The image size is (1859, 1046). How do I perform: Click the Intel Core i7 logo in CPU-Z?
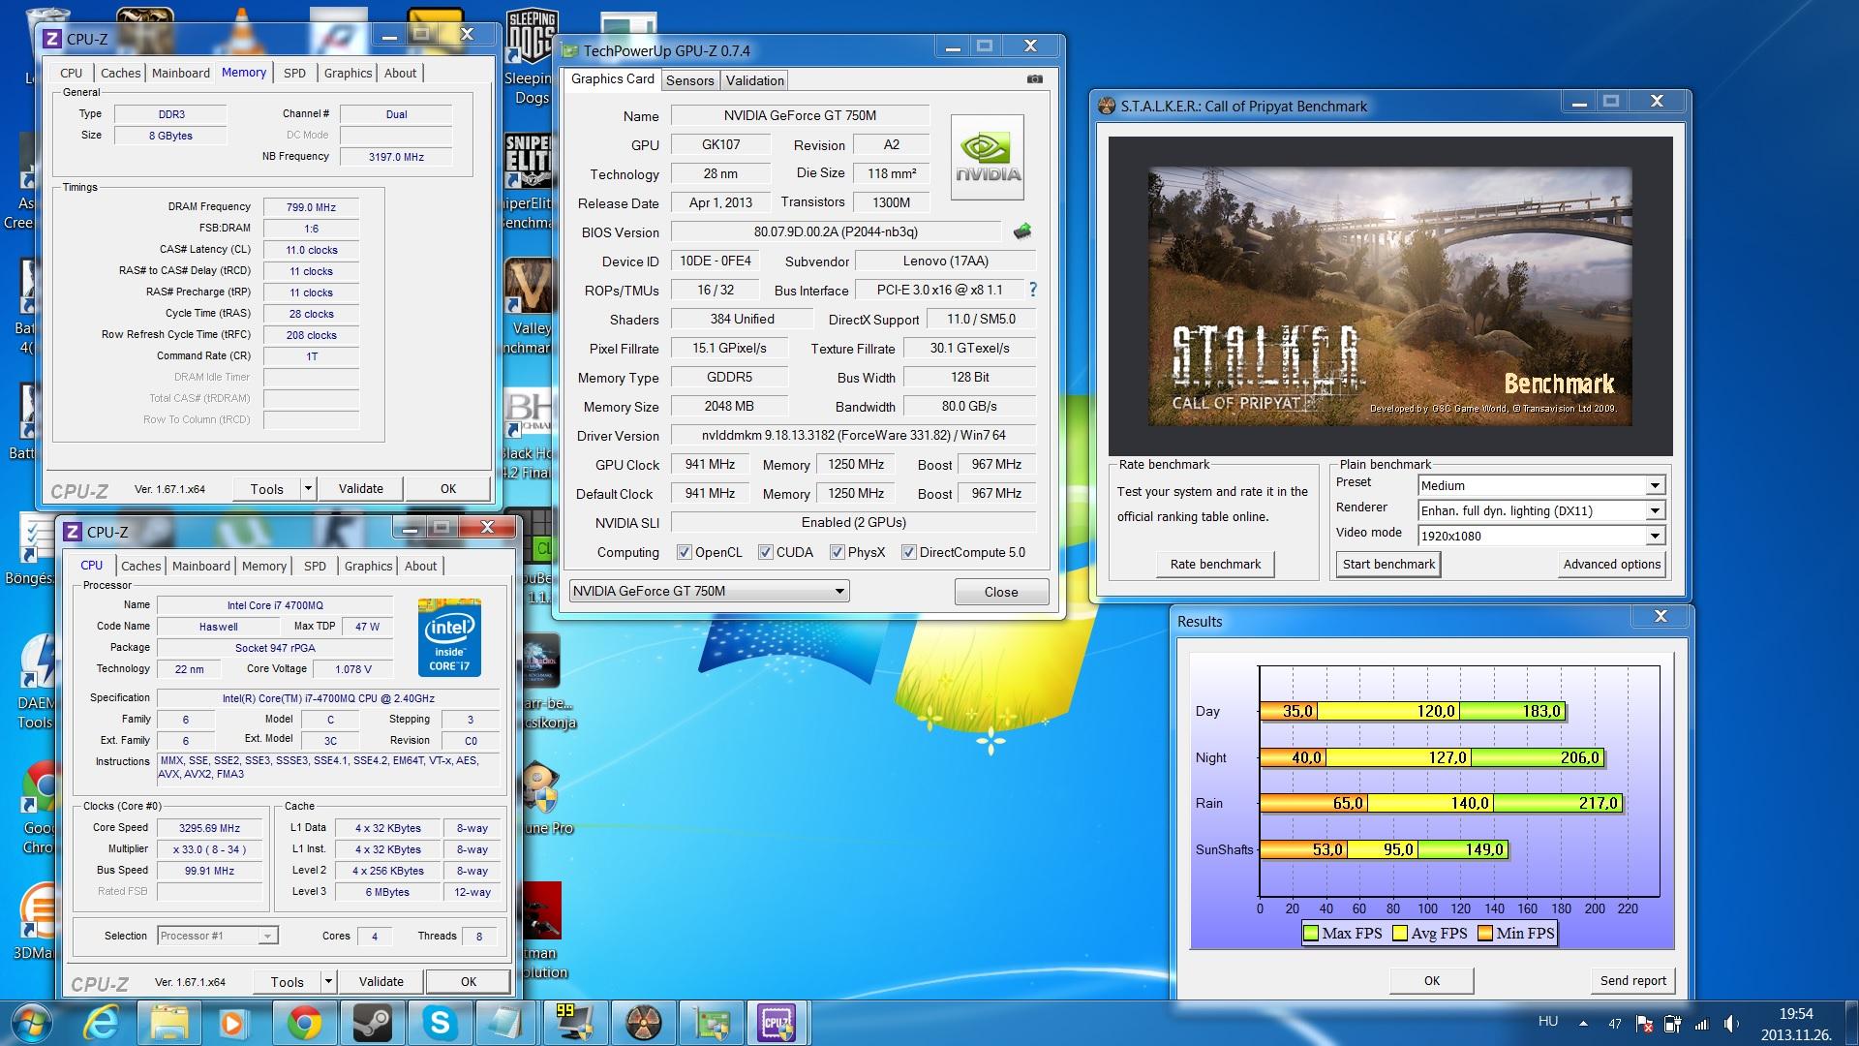449,637
